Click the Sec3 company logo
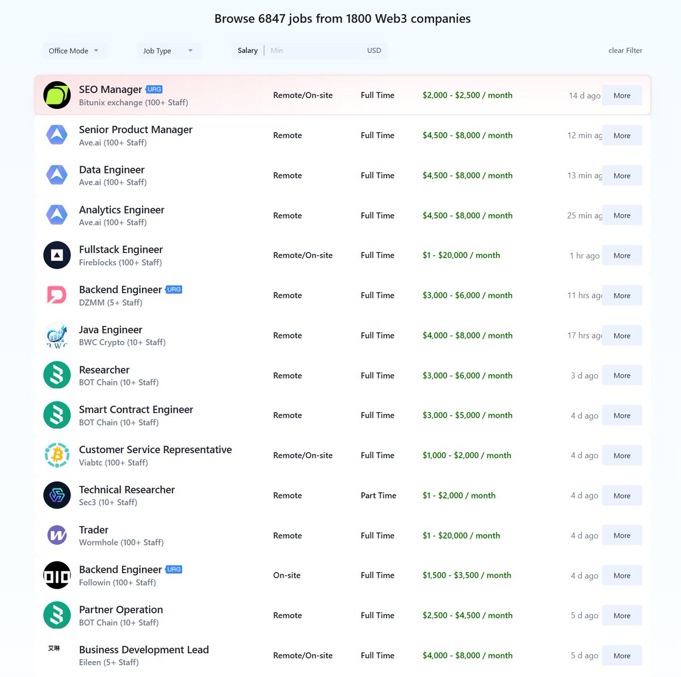 point(57,496)
